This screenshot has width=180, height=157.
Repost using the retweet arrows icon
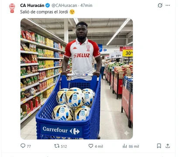click(x=57, y=146)
